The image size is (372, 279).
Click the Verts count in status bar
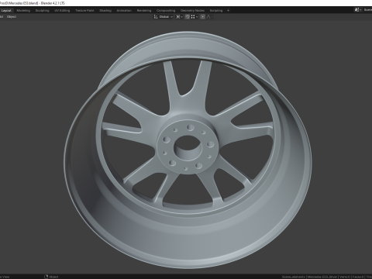(345, 277)
